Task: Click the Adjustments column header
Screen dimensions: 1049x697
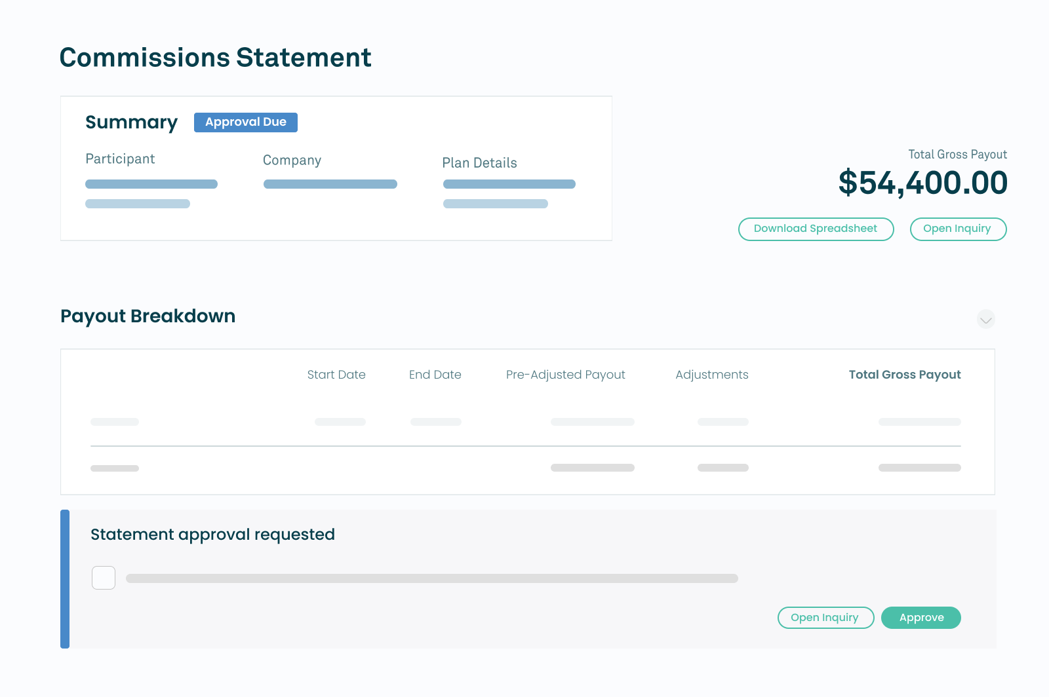Action: [711, 375]
